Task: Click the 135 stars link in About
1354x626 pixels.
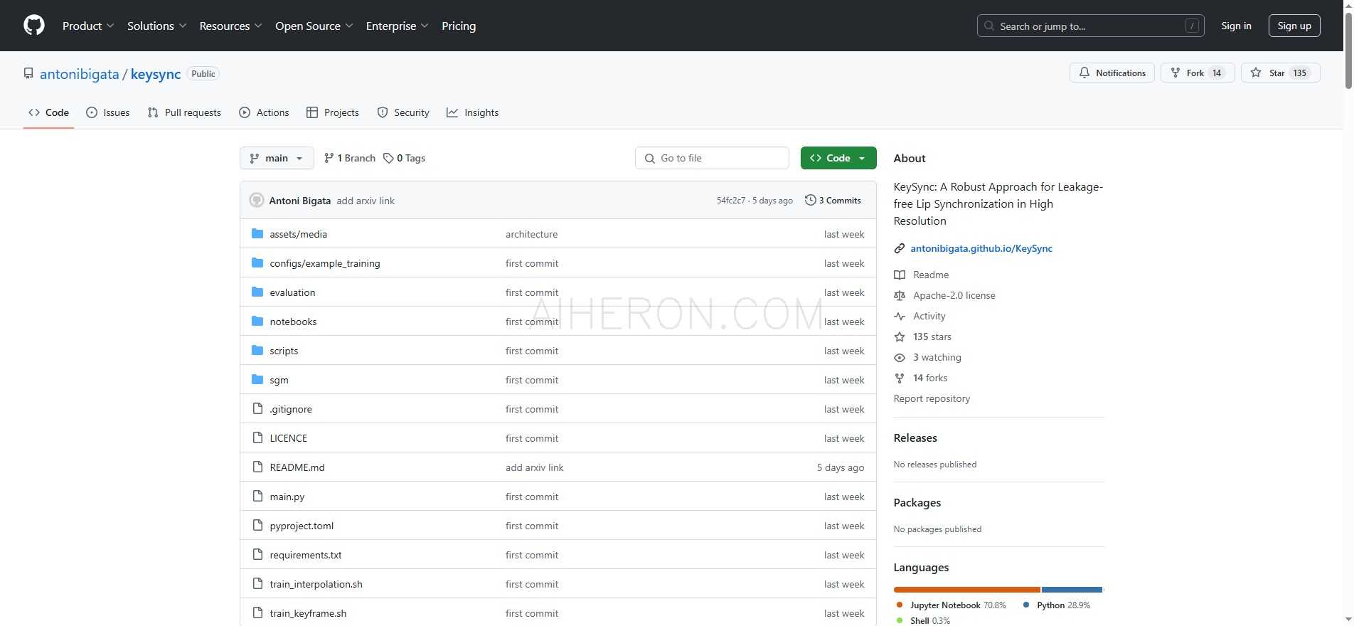Action: point(932,336)
